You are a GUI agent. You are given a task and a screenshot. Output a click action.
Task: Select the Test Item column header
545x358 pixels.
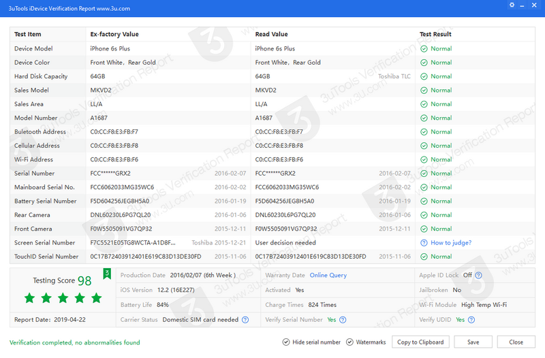[x=27, y=35]
